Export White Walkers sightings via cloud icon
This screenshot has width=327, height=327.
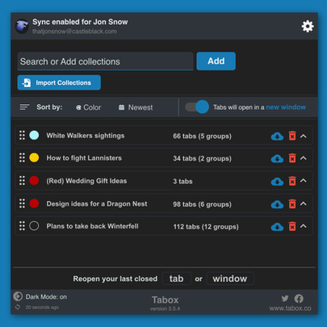pos(277,136)
